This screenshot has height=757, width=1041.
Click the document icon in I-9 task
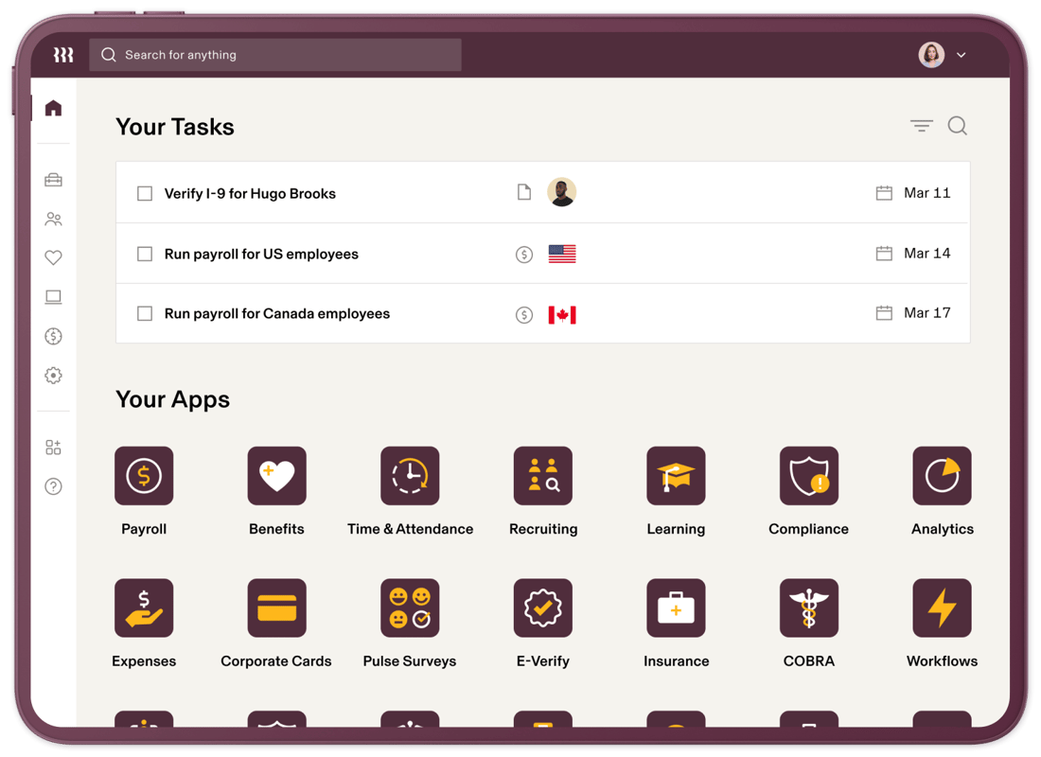(x=524, y=193)
